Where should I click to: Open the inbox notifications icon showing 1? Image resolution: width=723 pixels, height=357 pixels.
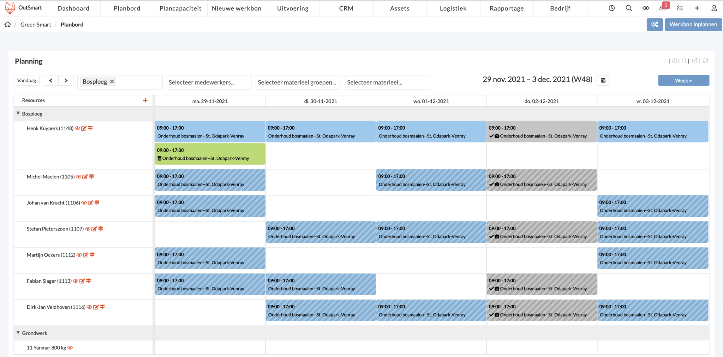pyautogui.click(x=663, y=8)
